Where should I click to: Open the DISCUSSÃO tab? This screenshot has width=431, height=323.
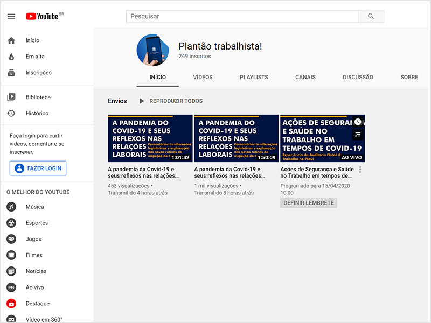click(x=358, y=77)
